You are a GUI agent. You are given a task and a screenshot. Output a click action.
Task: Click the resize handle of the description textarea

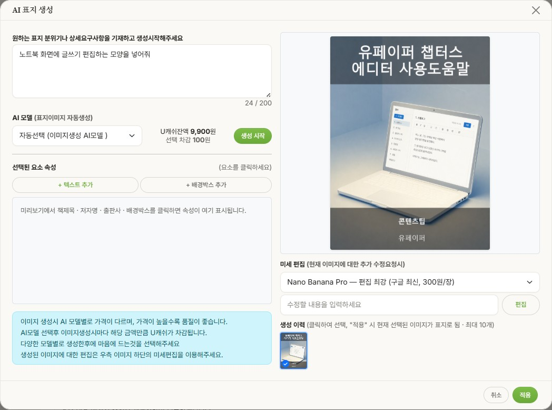[x=269, y=95]
